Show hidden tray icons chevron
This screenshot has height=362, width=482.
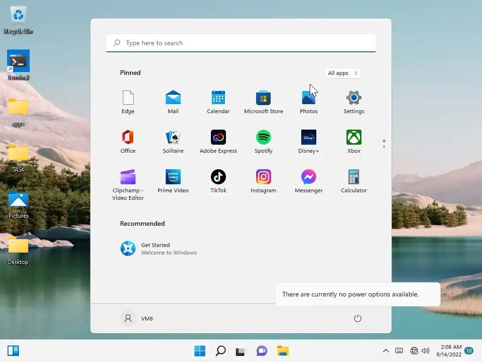(386, 351)
